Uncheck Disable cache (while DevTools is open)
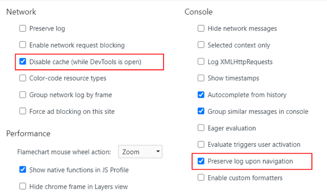Viewport: 327px width, 196px height. click(23, 62)
